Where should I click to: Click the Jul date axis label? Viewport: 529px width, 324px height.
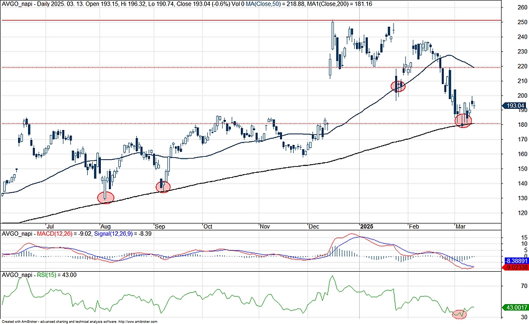[50, 226]
